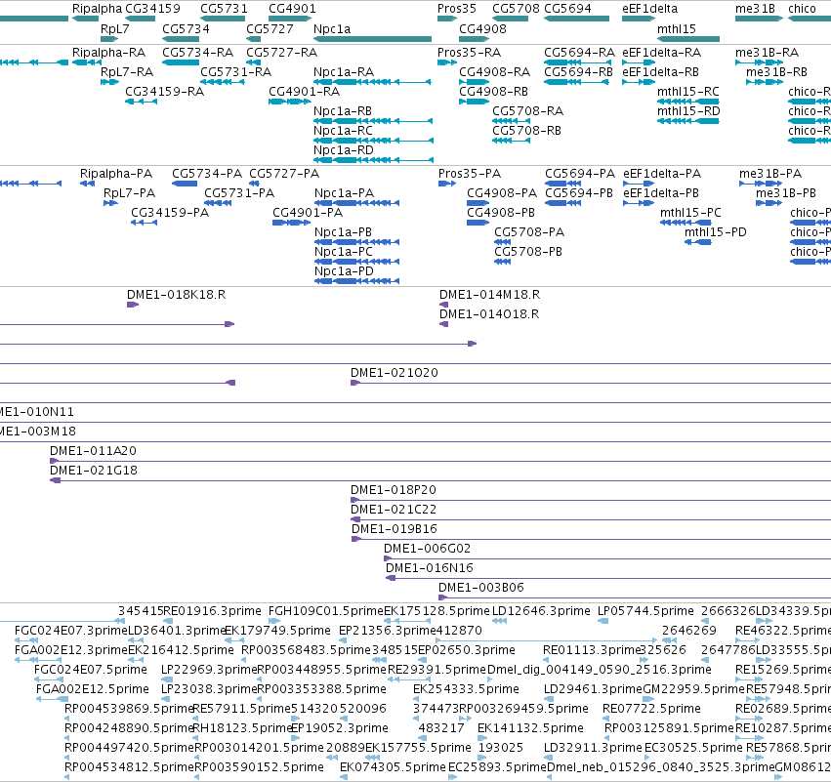The height and width of the screenshot is (782, 831).
Task: Select the Ripalpha gene label
Action: (x=97, y=9)
